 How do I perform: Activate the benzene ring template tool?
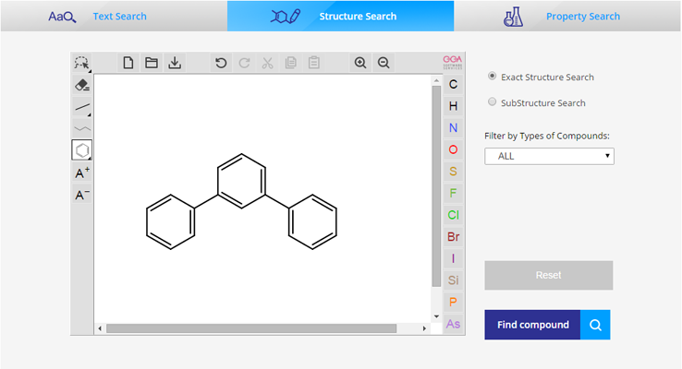[81, 150]
